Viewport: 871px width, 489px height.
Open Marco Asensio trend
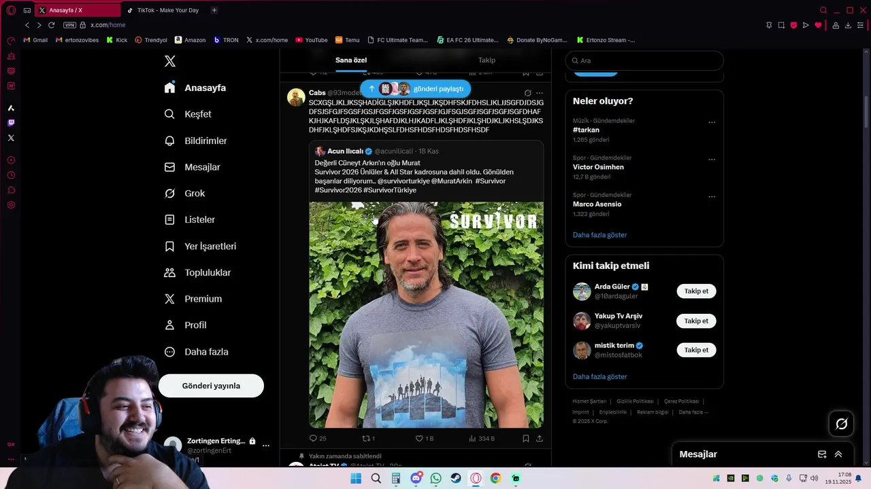point(597,204)
